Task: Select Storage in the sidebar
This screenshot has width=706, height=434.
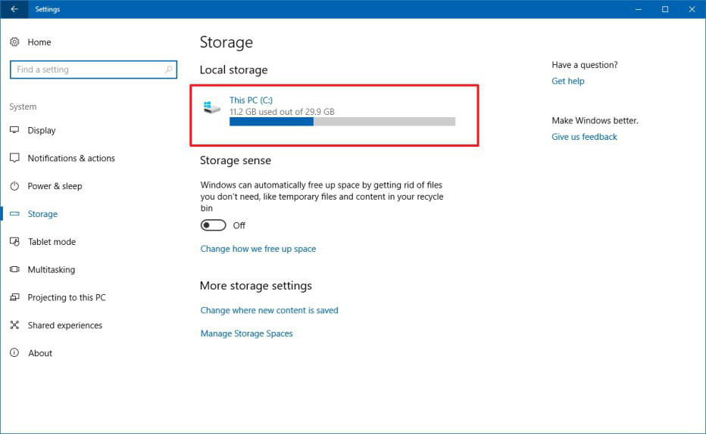Action: (42, 214)
